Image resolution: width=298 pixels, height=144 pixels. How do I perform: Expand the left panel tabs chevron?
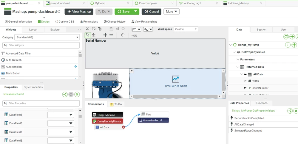coord(80,29)
